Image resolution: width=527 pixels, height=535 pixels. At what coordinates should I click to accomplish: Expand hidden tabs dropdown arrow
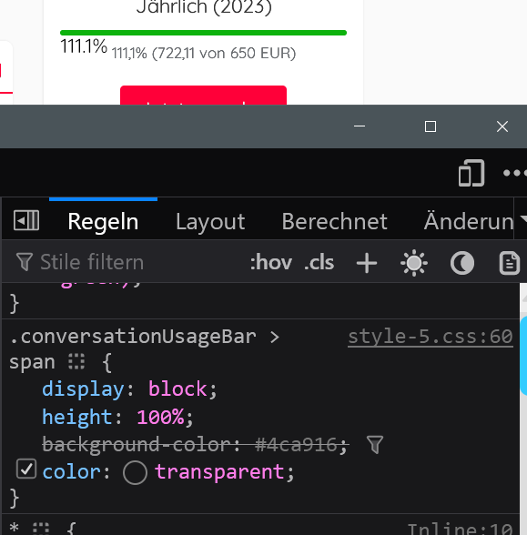click(x=522, y=218)
